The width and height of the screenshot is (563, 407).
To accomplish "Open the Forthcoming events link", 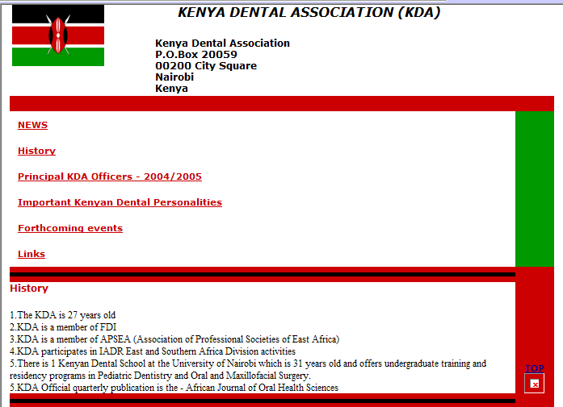I will 70,228.
